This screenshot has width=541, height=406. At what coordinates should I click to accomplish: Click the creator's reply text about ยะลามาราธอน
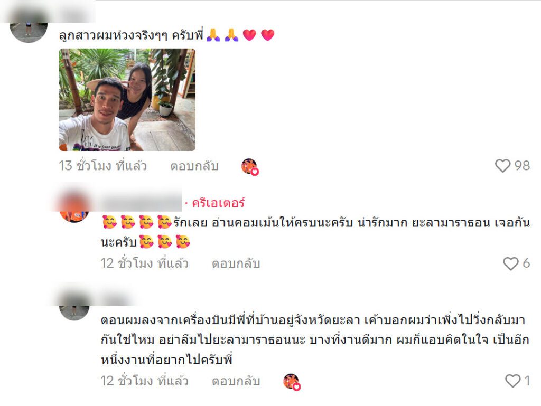tap(315, 232)
